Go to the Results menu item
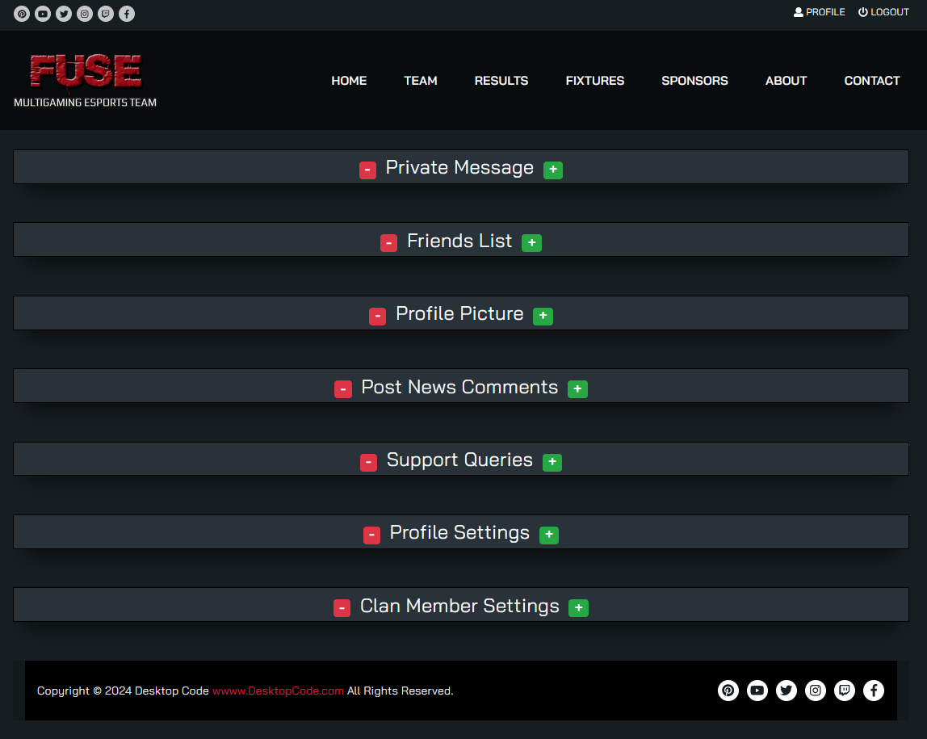The width and height of the screenshot is (927, 739). [x=501, y=81]
